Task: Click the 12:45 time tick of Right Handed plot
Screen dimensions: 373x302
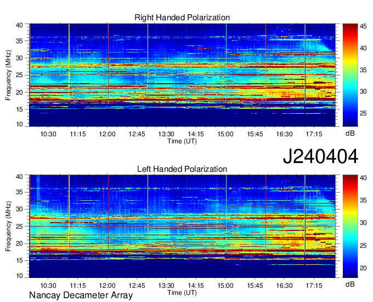Action: [x=137, y=134]
